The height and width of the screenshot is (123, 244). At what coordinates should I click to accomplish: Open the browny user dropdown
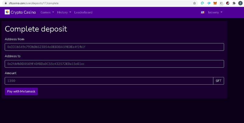[215, 12]
